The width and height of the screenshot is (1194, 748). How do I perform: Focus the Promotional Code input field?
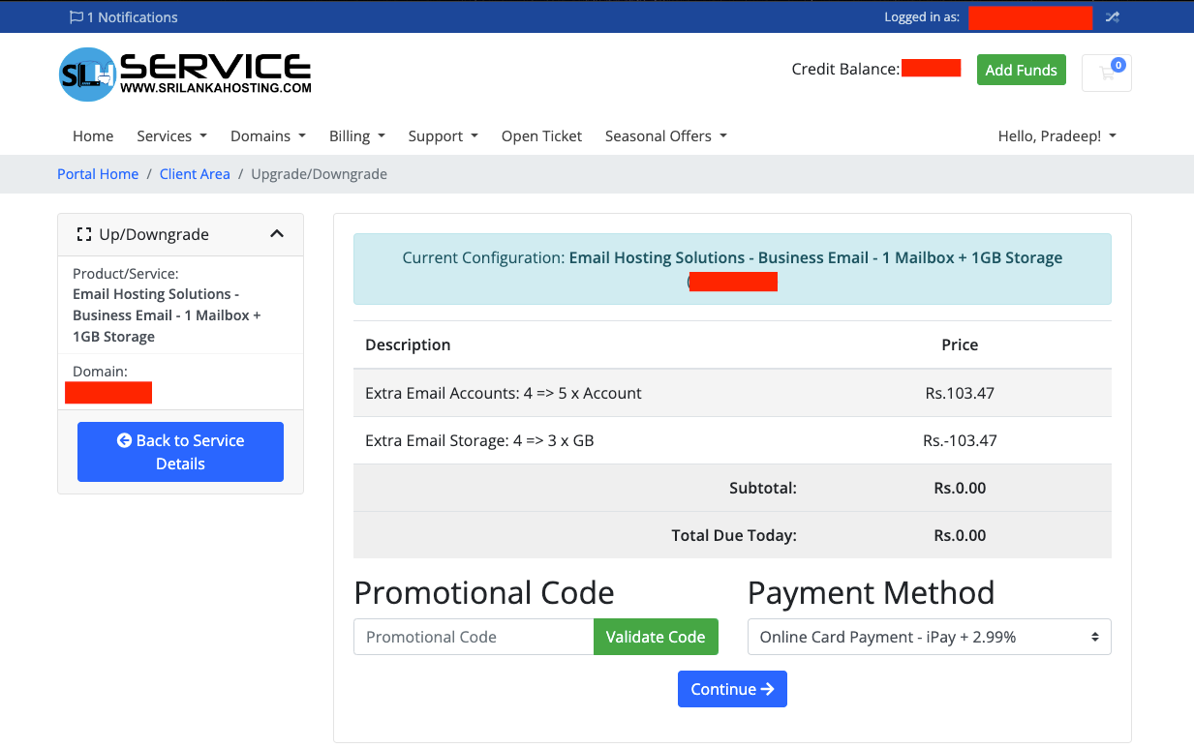click(474, 637)
